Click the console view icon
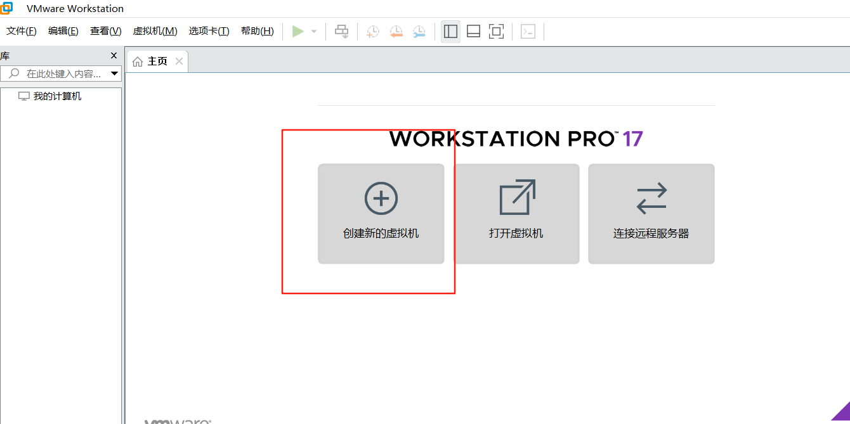The width and height of the screenshot is (850, 424). point(528,31)
